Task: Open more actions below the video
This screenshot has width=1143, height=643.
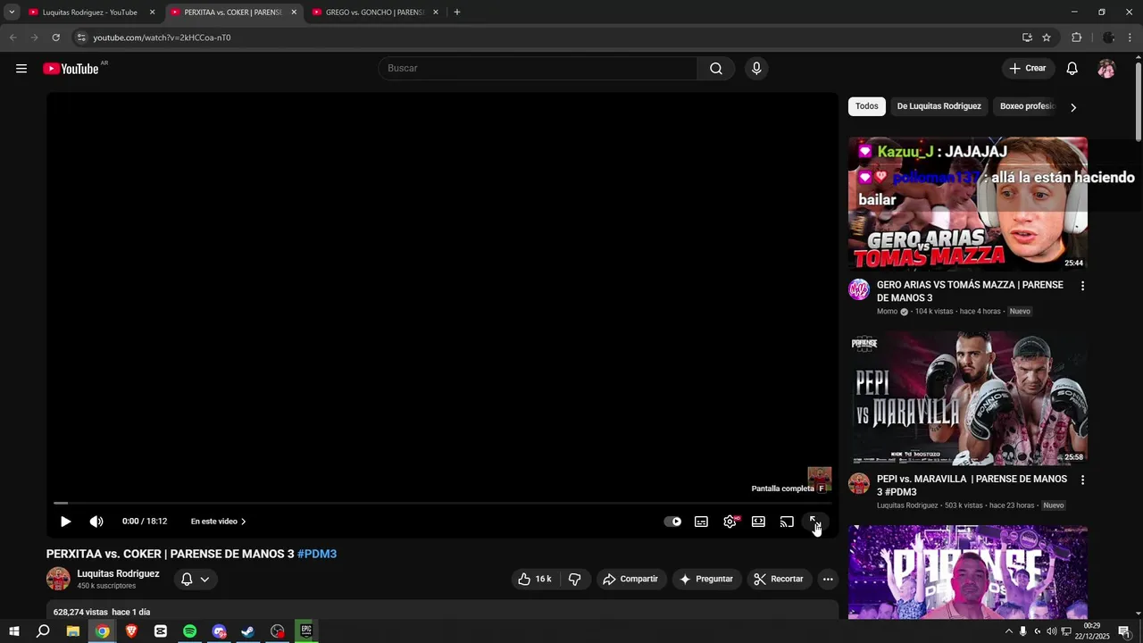Action: [828, 579]
